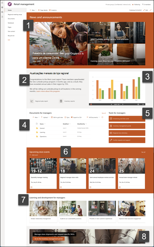Open Curbside pickup service news tile
This screenshot has height=247, width=154.
pyautogui.click(x=116, y=33)
